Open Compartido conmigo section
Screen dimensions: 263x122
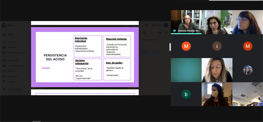(x=16, y=66)
